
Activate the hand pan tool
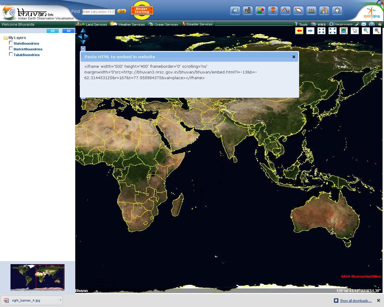tap(337, 10)
